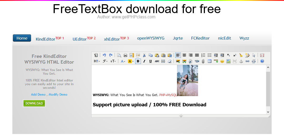Screen dimensions: 284x138
Task: Open the KindEditor TOP 1 tab
Action: pos(50,38)
